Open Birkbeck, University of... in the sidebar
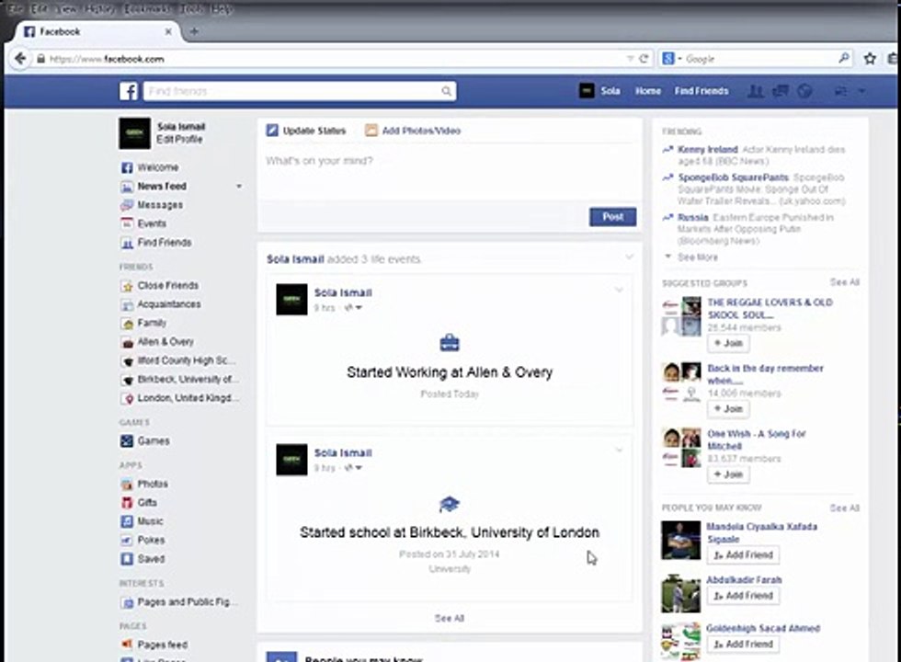This screenshot has width=901, height=662. point(179,379)
